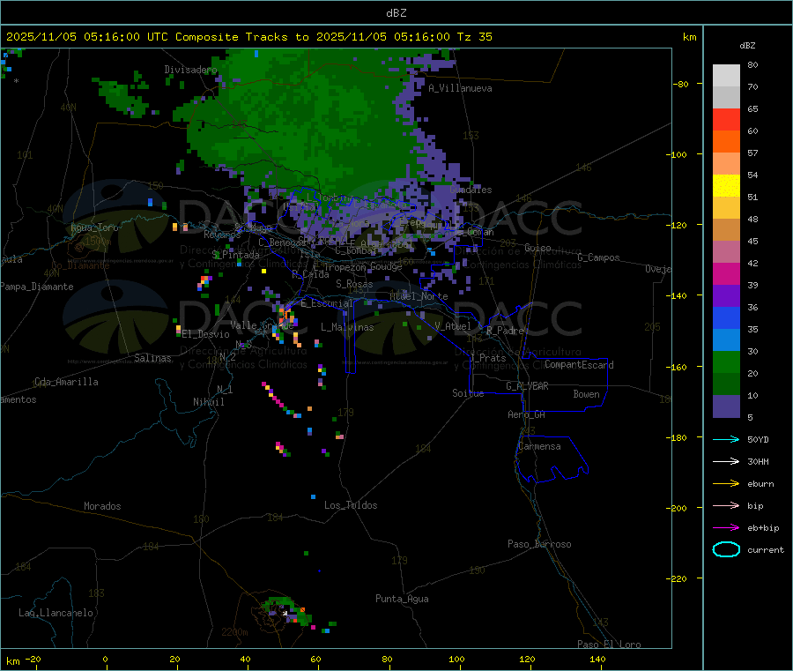
Task: Click the 'Nihuil' location label
Action: (209, 402)
